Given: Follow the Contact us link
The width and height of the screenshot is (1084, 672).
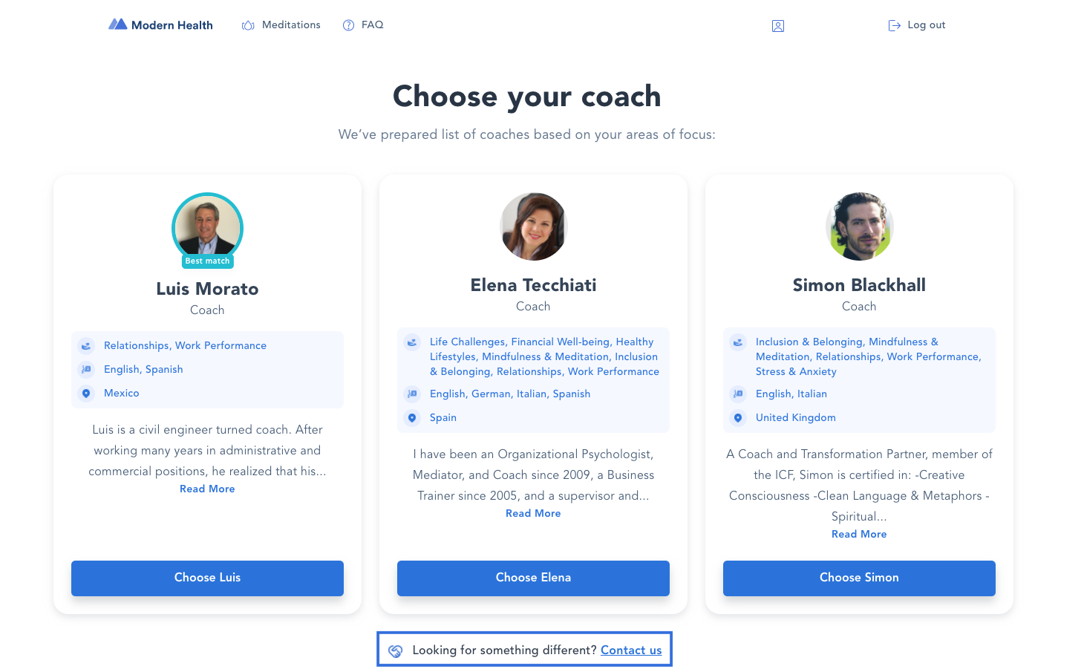Looking at the screenshot, I should click(631, 650).
